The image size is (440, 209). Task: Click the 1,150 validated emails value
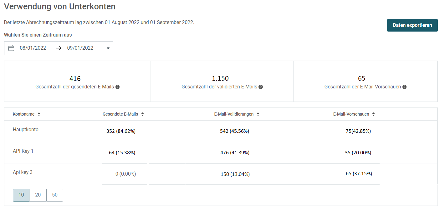(x=220, y=78)
